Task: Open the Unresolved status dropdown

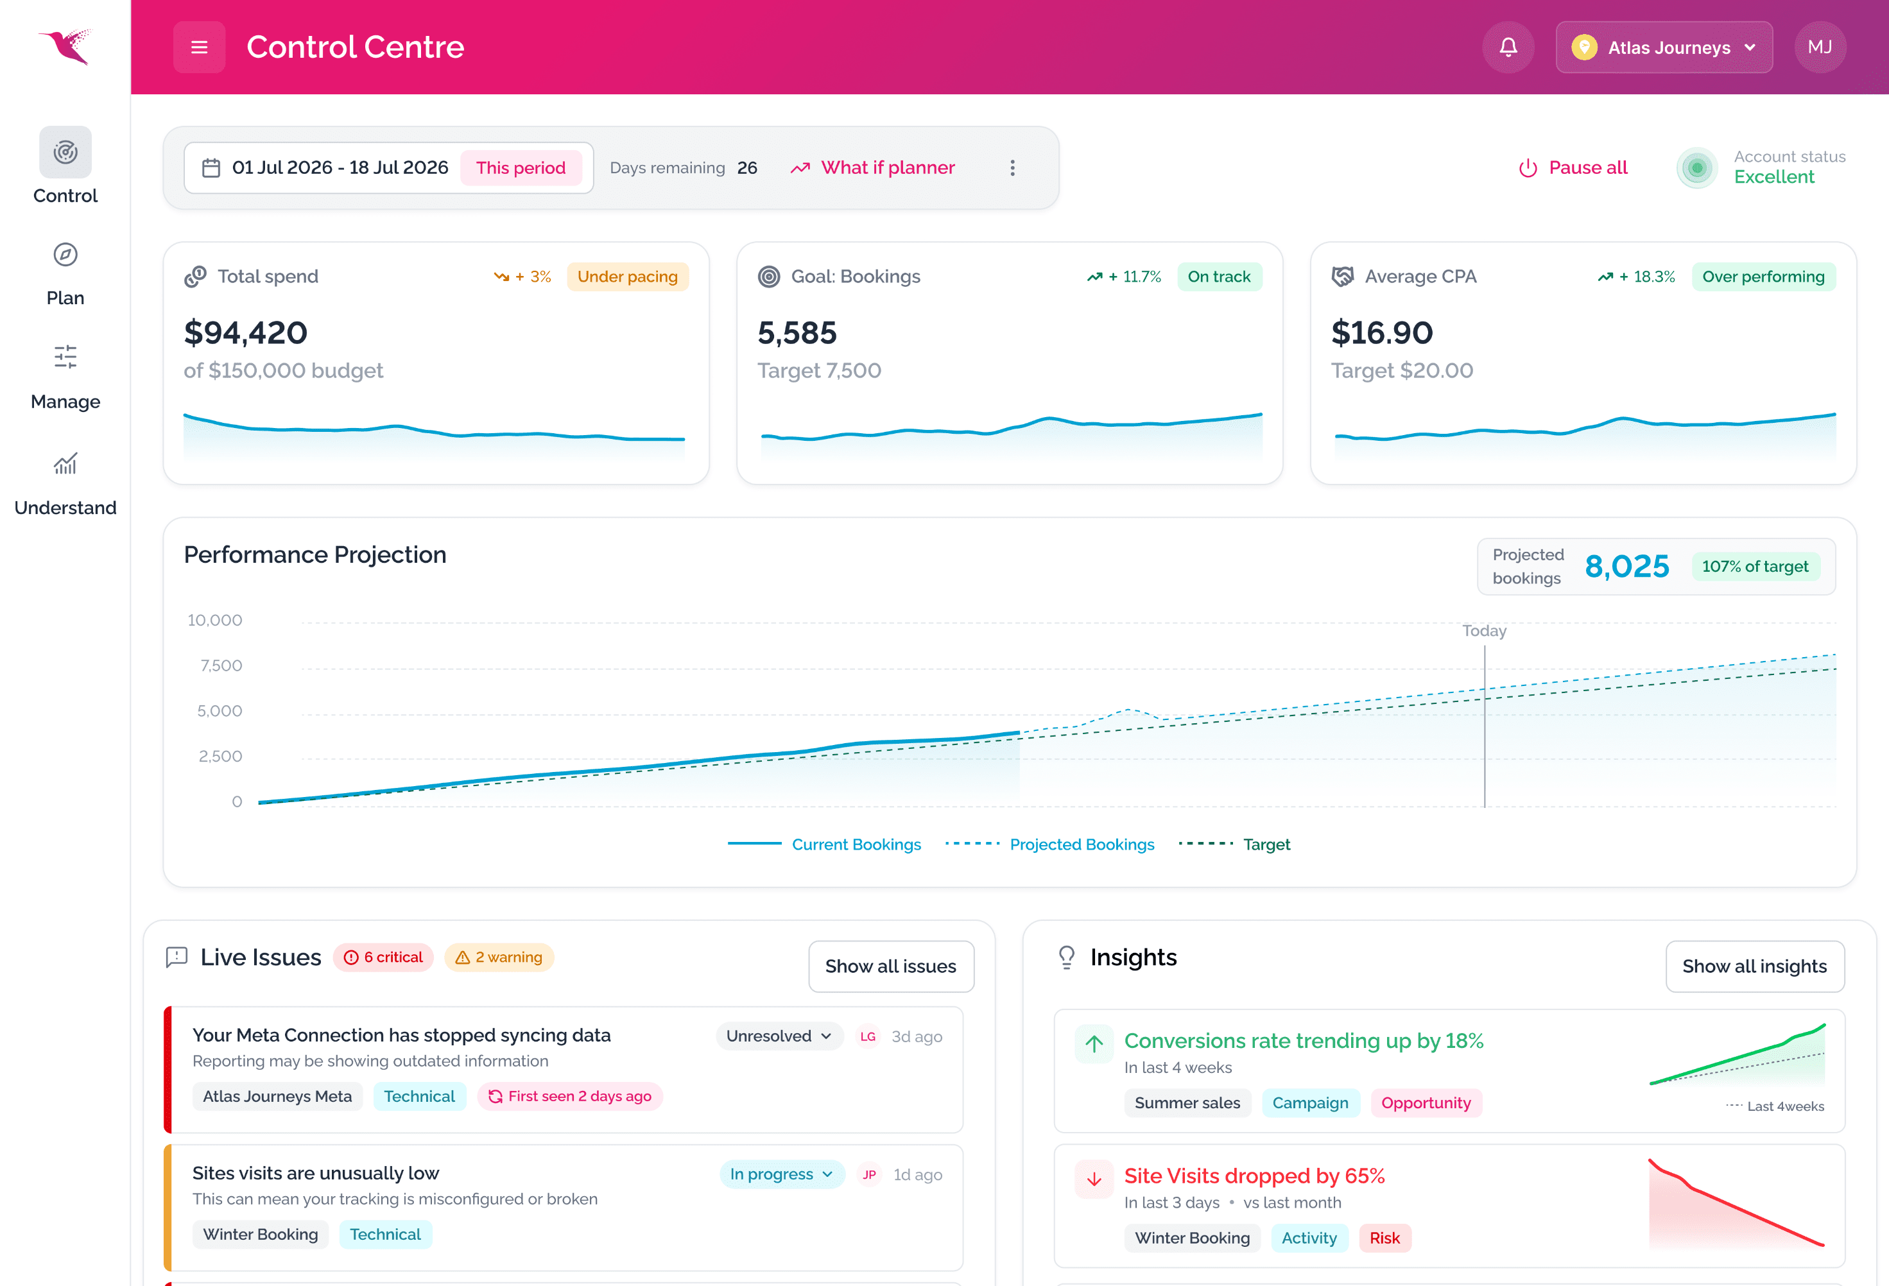Action: coord(779,1036)
